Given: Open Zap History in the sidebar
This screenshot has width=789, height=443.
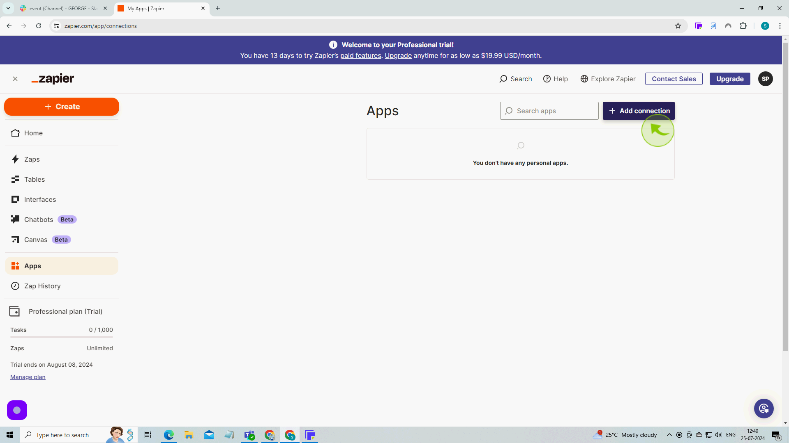Looking at the screenshot, I should (x=62, y=286).
